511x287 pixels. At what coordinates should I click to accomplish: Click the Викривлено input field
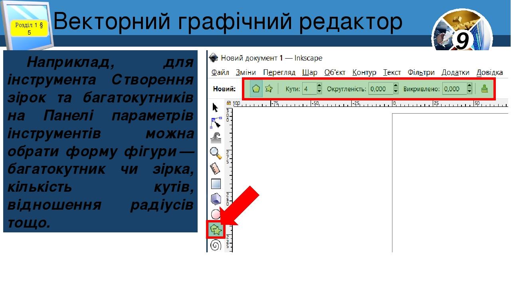pos(454,89)
